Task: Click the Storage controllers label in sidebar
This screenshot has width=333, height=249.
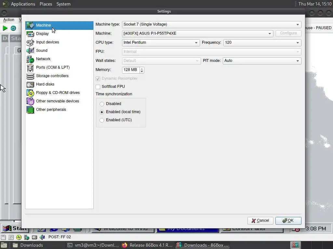Action: click(x=52, y=76)
